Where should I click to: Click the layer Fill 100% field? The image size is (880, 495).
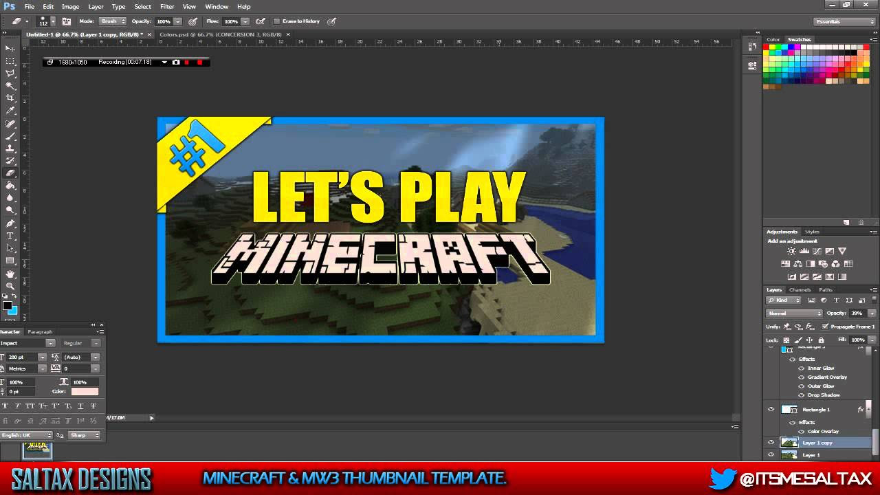(858, 340)
